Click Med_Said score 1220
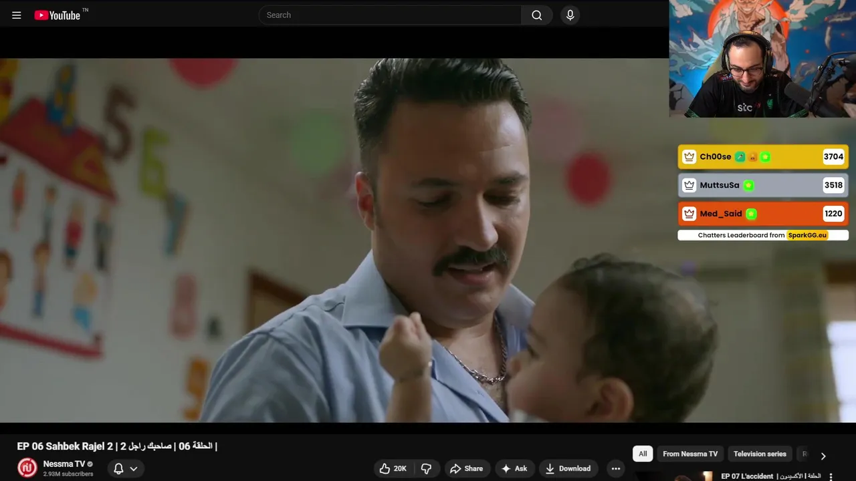 coord(833,214)
